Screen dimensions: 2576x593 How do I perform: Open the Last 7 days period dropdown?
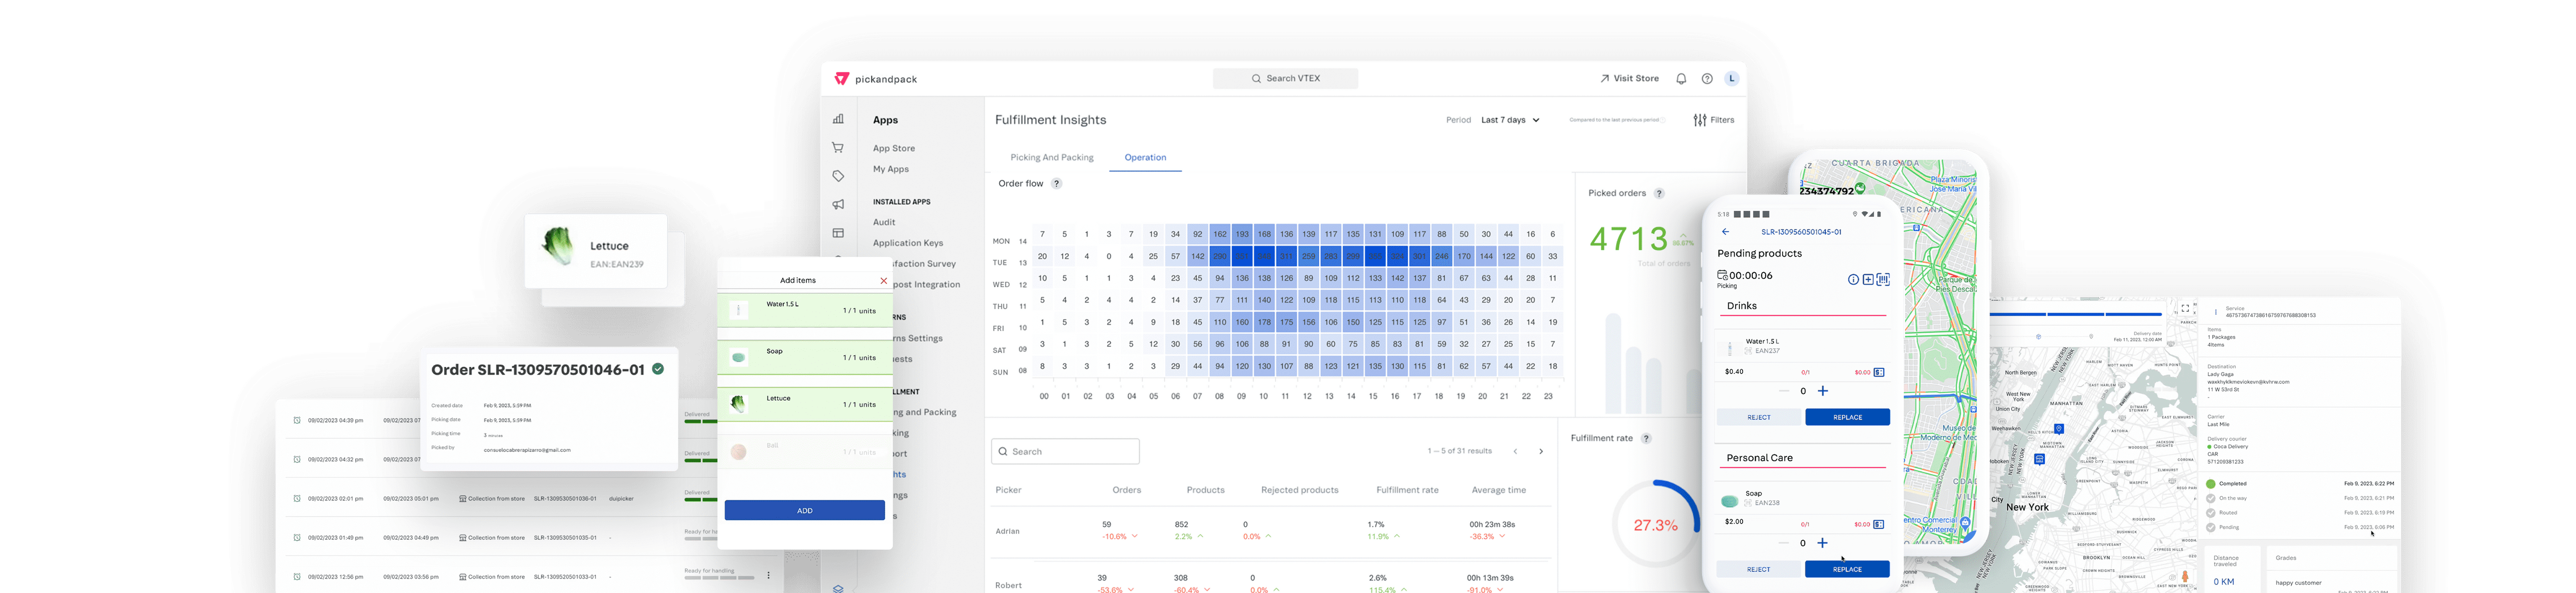click(x=1510, y=120)
